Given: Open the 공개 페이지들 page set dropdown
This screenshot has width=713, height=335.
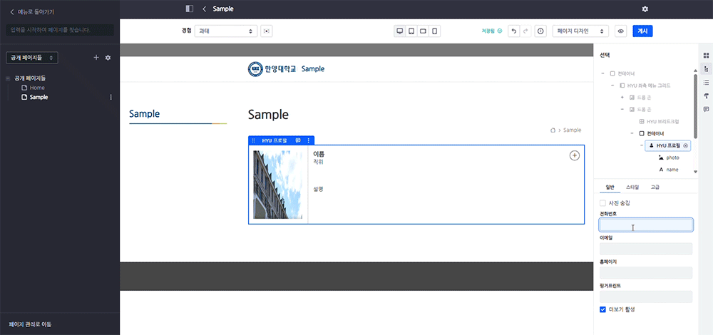Looking at the screenshot, I should (32, 57).
